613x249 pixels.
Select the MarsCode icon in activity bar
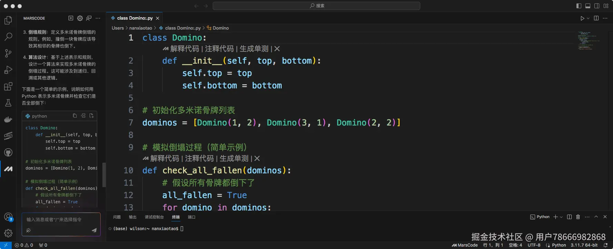click(8, 169)
